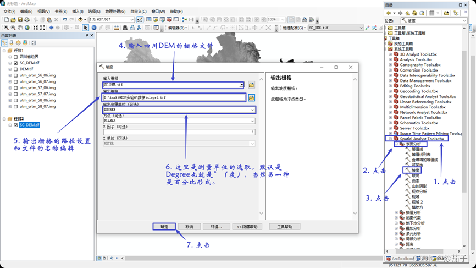The height and width of the screenshot is (268, 476).
Task: Open the map scale dropdown 1:5,637,567
Action: click(x=132, y=19)
